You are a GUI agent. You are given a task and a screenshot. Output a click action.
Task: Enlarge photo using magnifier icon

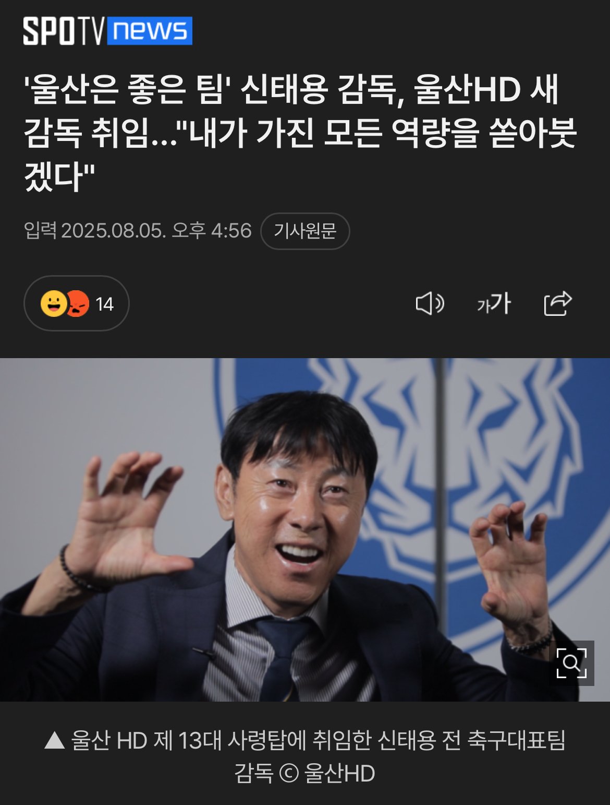coord(571,663)
